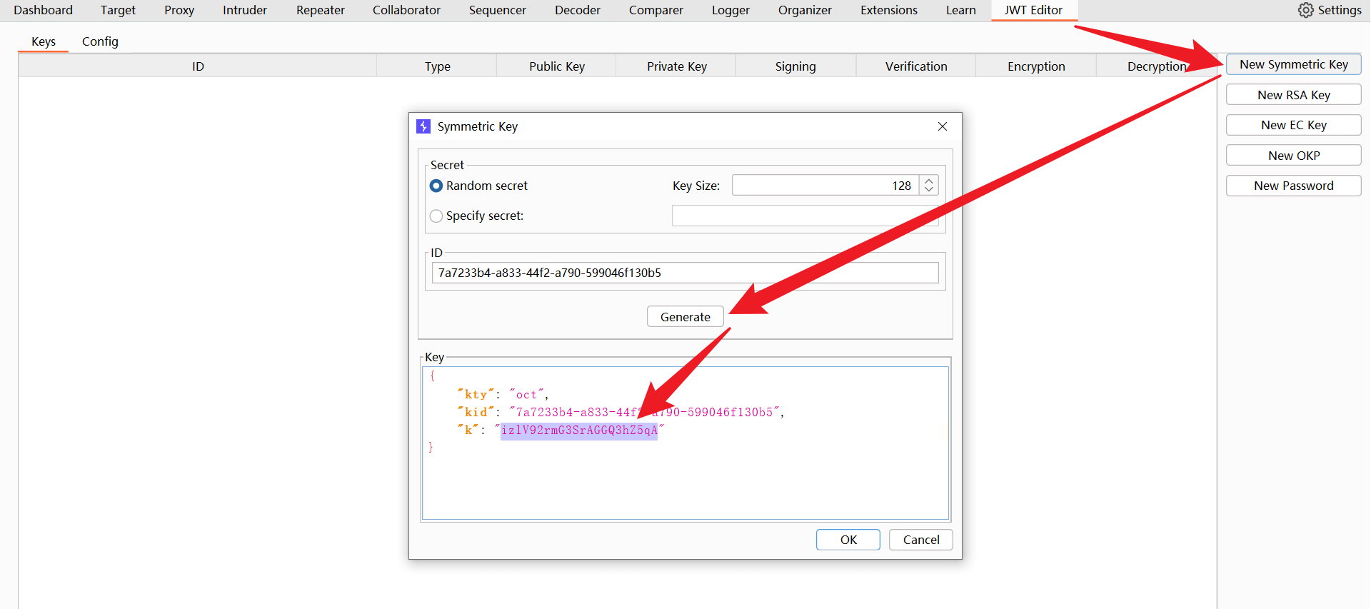Open Settings via the gear icon

coord(1305,10)
